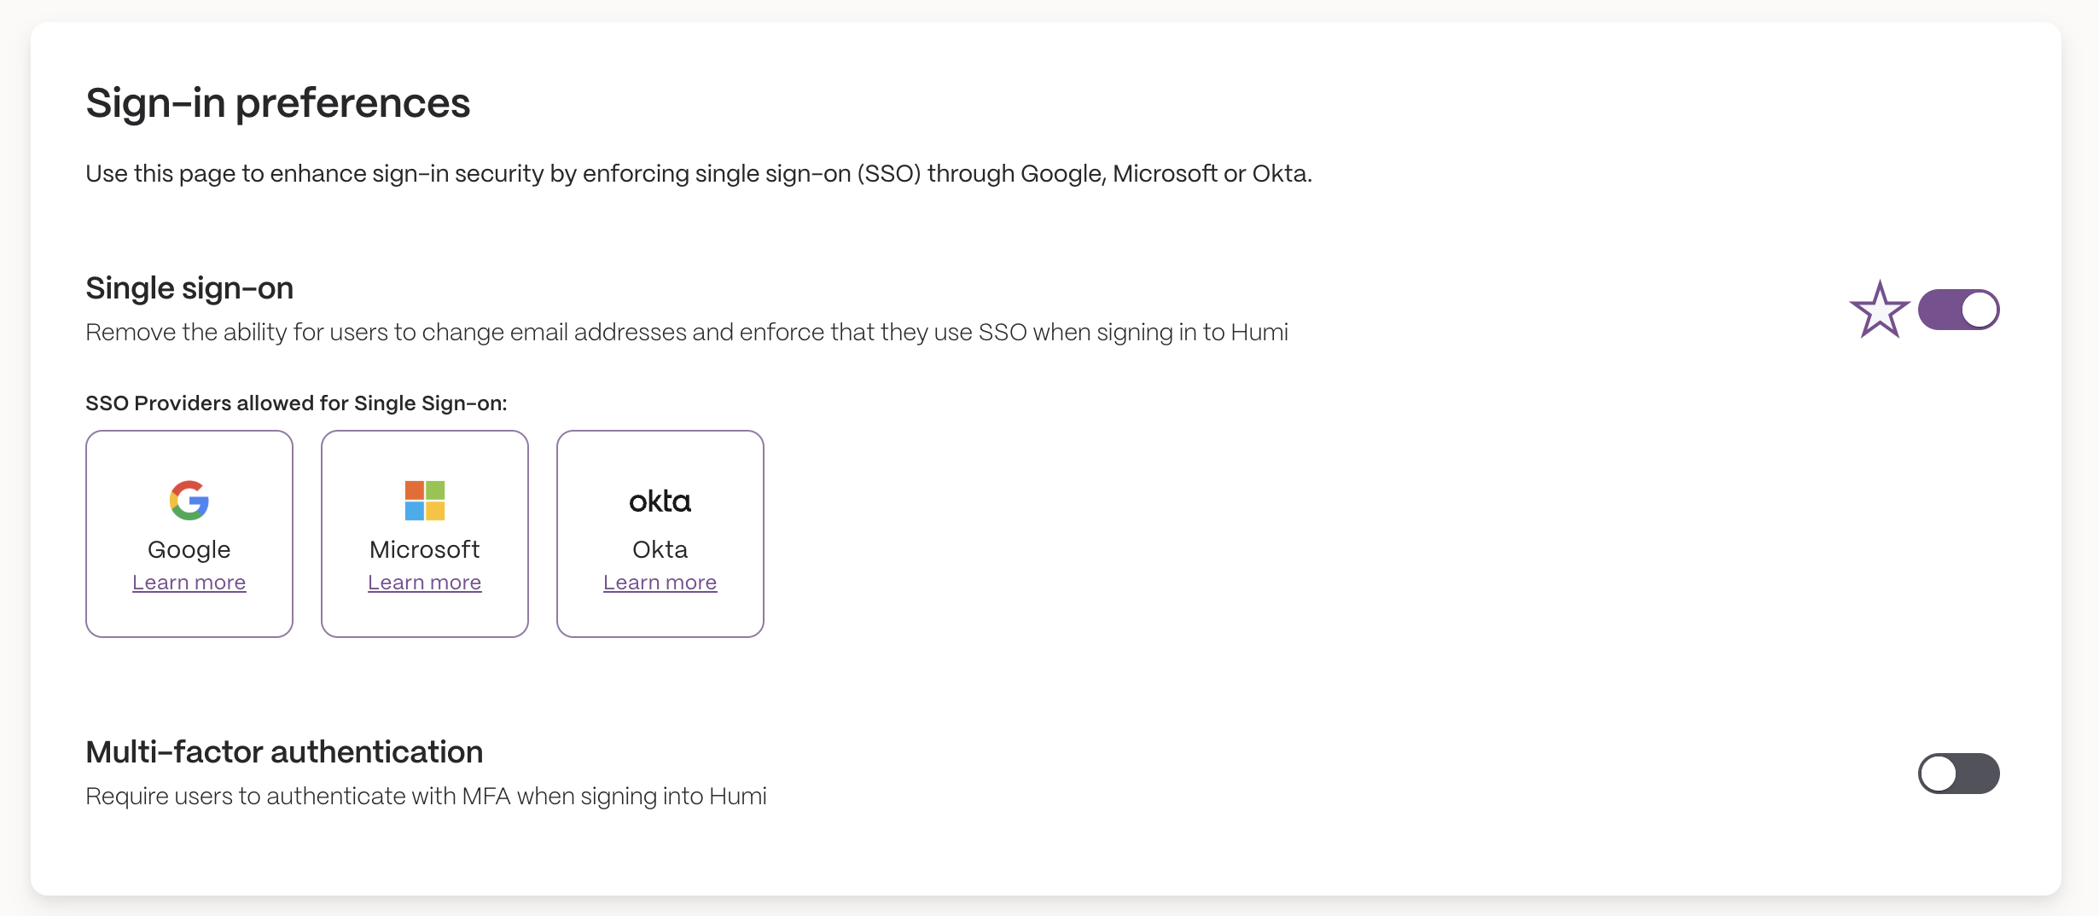Click the Microsoft four-color logo
Image resolution: width=2099 pixels, height=916 pixels.
425,501
